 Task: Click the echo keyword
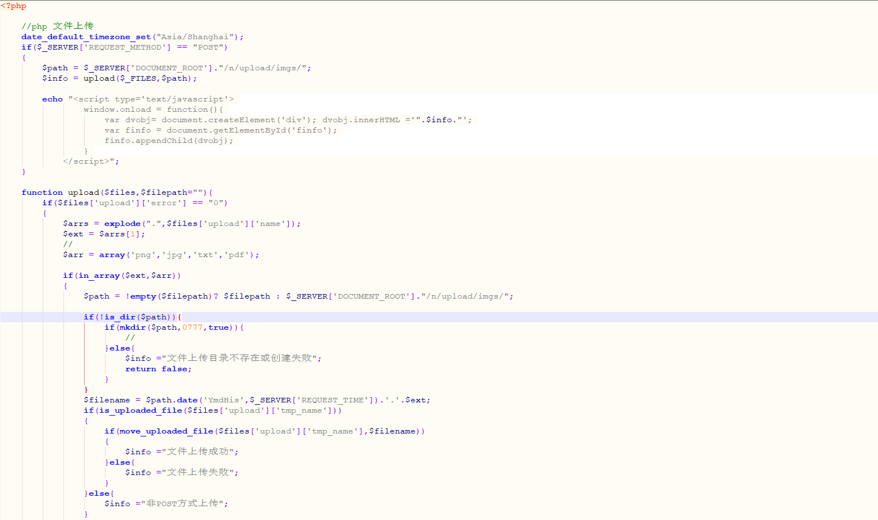click(52, 99)
